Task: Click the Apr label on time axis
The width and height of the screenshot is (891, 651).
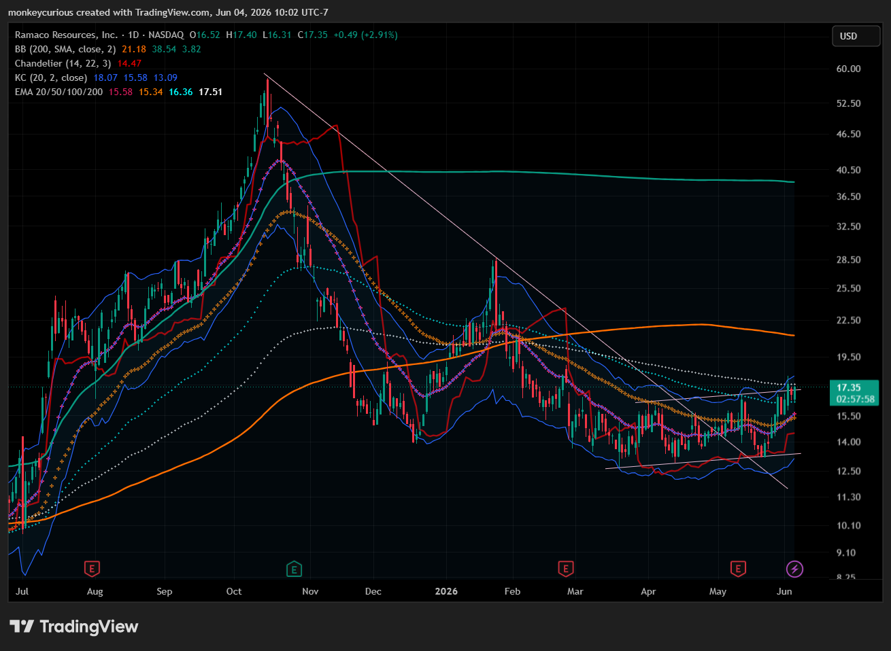Action: pyautogui.click(x=649, y=591)
